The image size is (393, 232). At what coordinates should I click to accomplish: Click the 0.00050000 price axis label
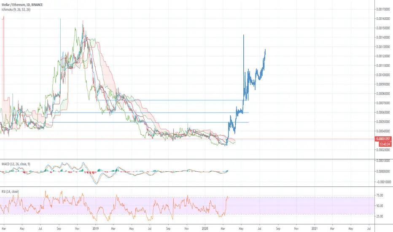pos(383,122)
